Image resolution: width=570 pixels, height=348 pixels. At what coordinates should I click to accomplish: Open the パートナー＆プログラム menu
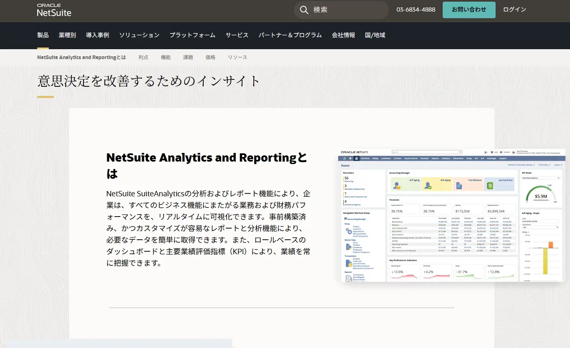290,35
